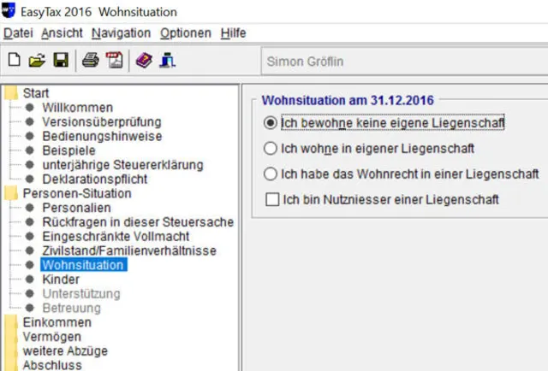Open Bedienungshinweise in the tree
548x371 pixels.
click(x=102, y=136)
